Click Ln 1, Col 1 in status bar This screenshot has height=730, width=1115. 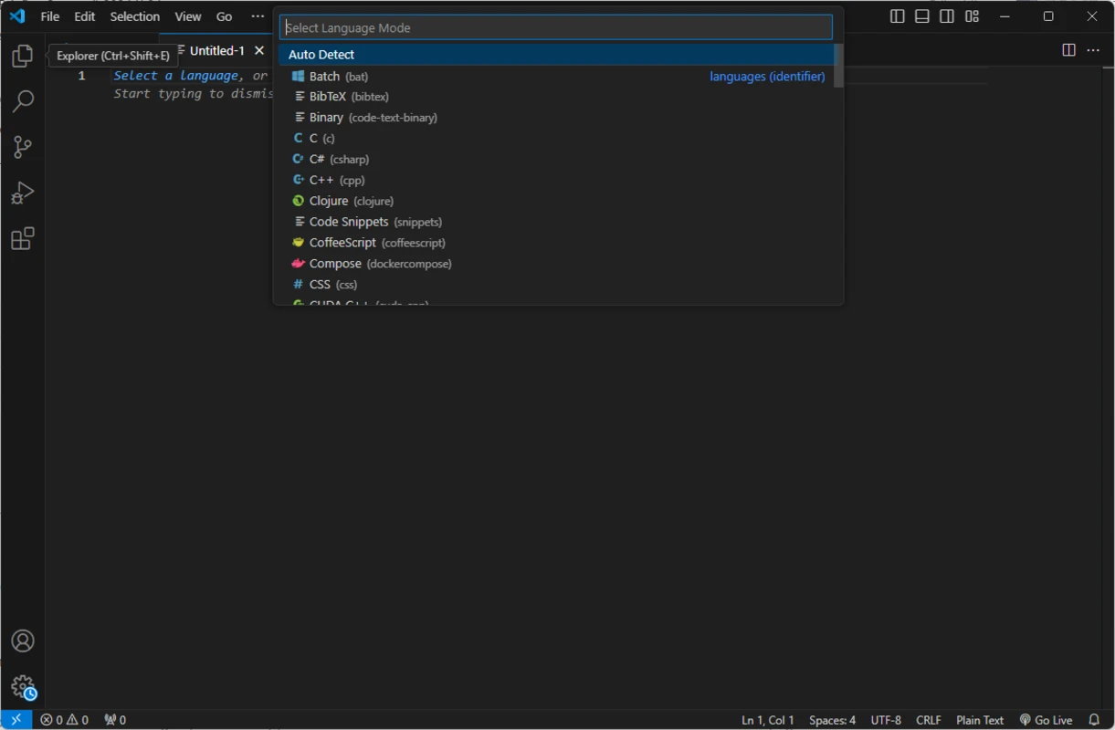click(768, 720)
